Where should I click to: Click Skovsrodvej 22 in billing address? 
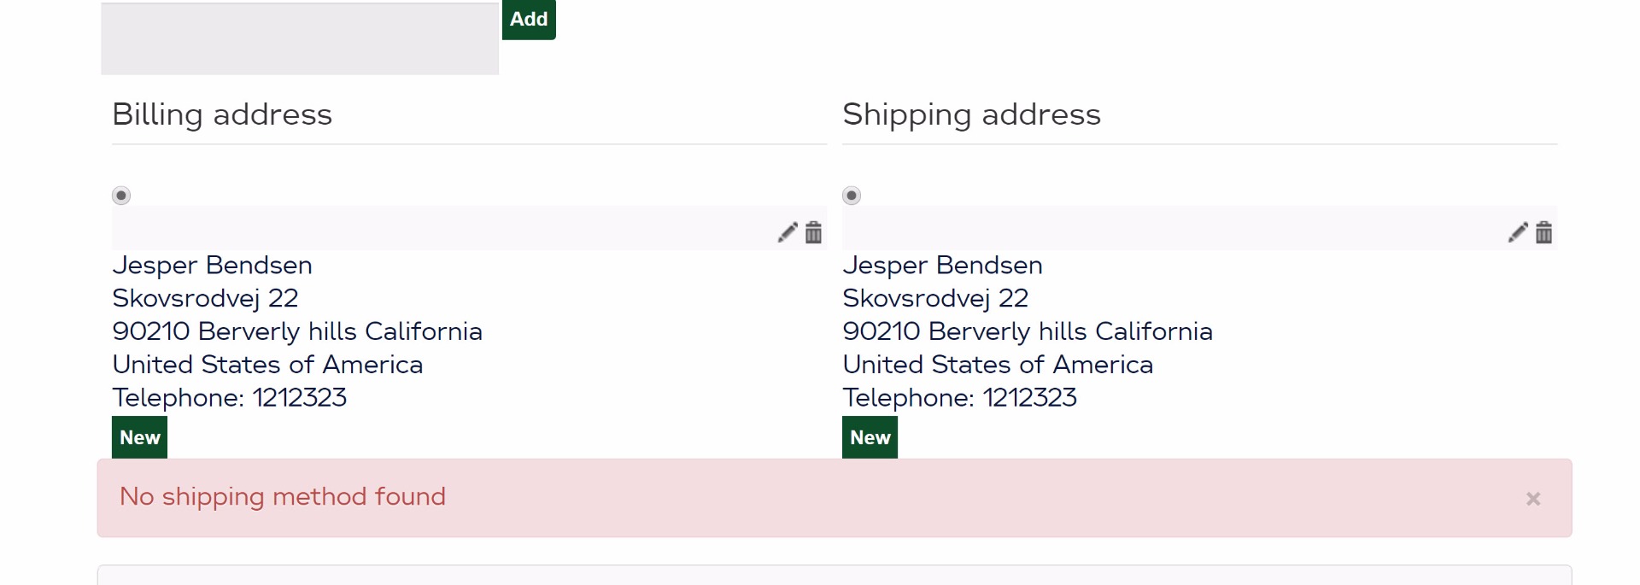tap(205, 298)
